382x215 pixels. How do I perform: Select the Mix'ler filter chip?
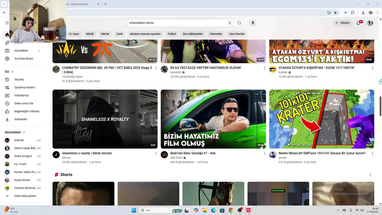click(105, 34)
